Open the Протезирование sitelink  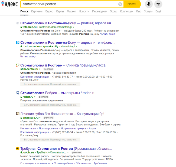48,129
